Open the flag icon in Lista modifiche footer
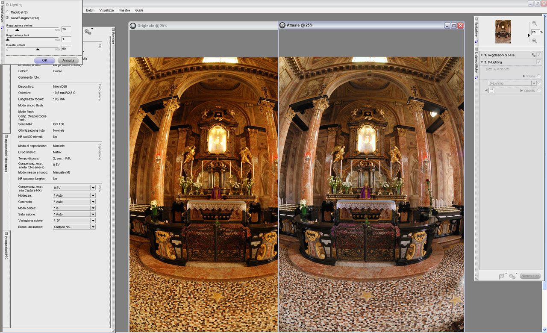The image size is (547, 333). pos(502,276)
